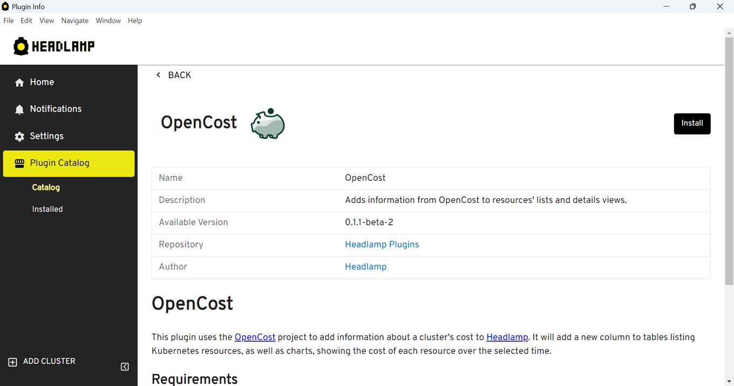The width and height of the screenshot is (734, 386).
Task: Select Catalog under Plugin Catalog
Action: [x=45, y=187]
